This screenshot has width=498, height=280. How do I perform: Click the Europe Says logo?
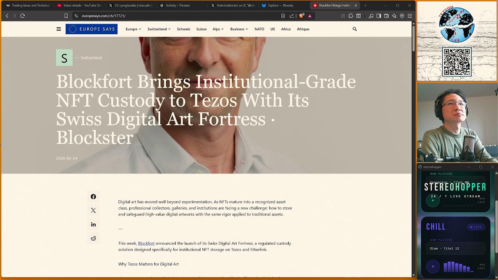click(x=91, y=29)
